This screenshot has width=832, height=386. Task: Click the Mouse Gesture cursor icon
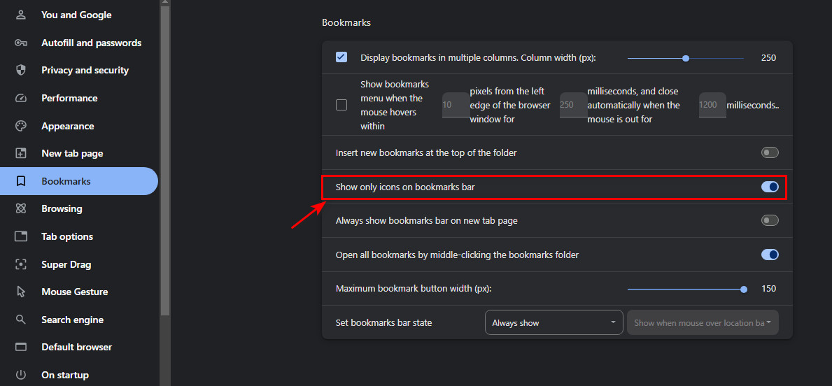[21, 292]
